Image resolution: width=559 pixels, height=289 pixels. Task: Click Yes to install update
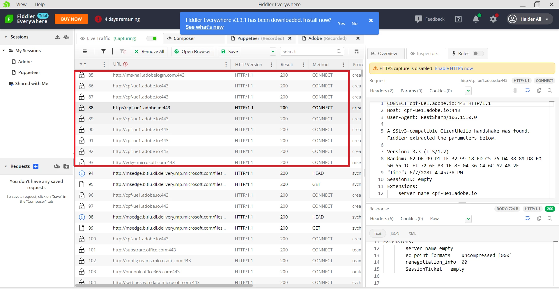[341, 24]
